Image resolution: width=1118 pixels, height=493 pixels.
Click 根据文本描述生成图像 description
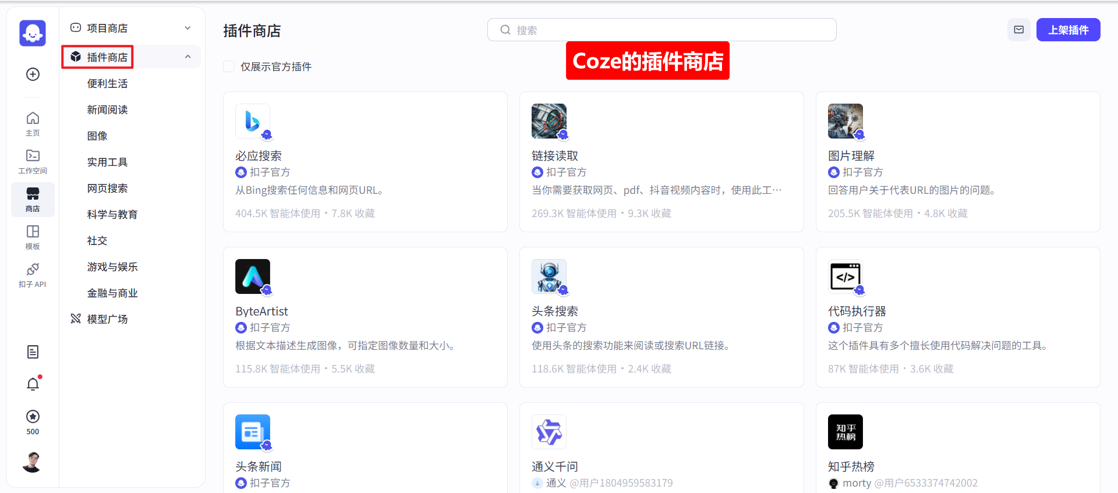[x=345, y=346]
